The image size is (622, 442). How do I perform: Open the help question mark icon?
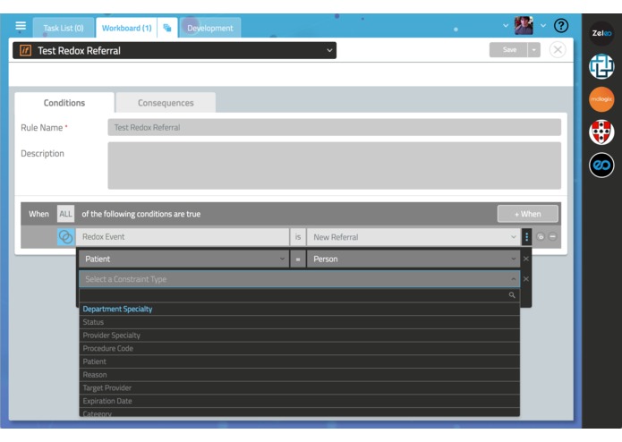561,26
